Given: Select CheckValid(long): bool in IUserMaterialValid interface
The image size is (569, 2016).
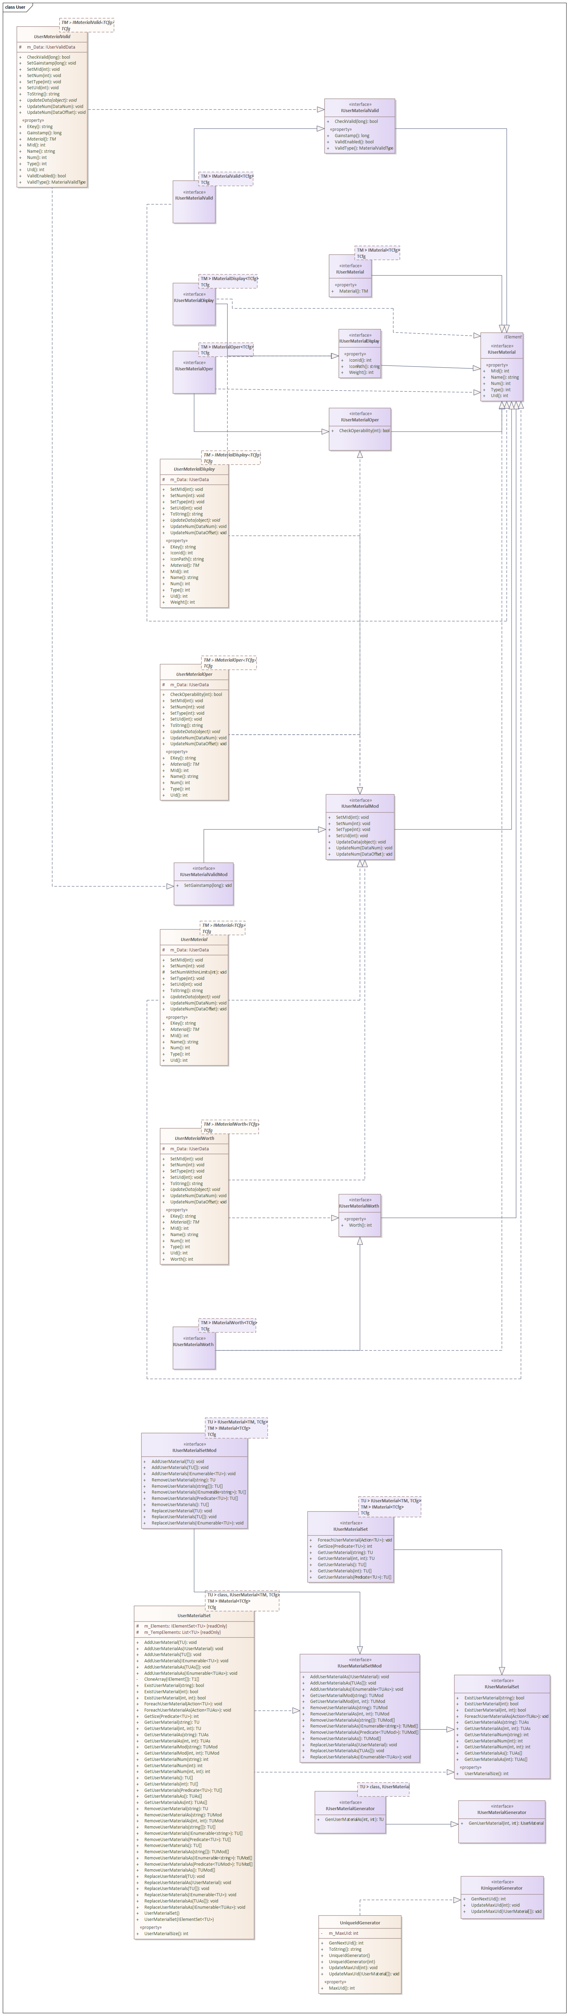Looking at the screenshot, I should (356, 121).
